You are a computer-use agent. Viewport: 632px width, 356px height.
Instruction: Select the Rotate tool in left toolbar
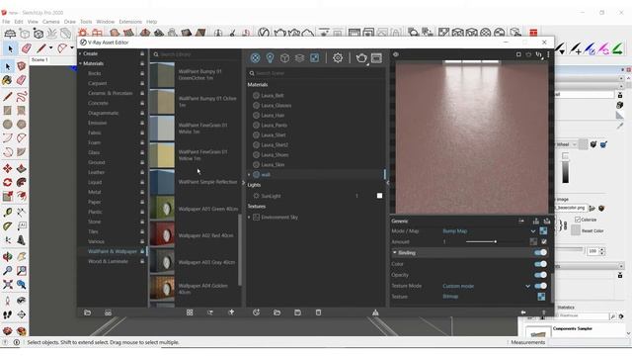point(7,182)
